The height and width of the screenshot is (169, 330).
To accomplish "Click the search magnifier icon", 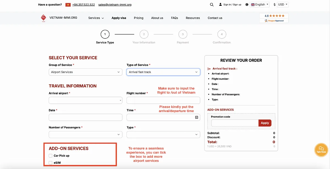I will click(211, 5).
